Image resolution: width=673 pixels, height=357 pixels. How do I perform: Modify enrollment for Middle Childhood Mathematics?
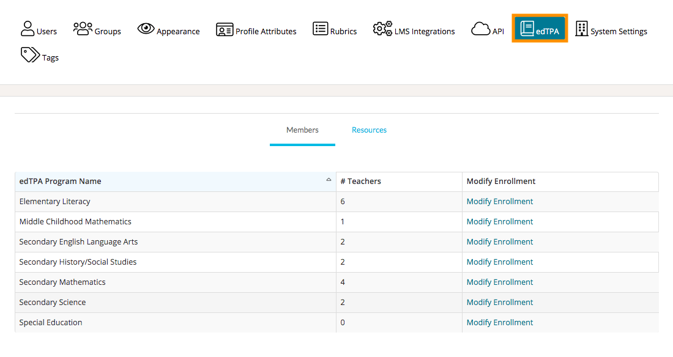(x=499, y=222)
